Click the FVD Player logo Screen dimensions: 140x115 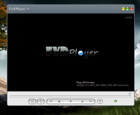tap(72, 52)
